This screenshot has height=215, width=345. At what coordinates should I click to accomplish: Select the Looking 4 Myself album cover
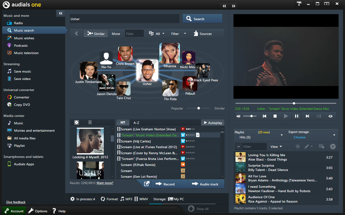(x=90, y=141)
